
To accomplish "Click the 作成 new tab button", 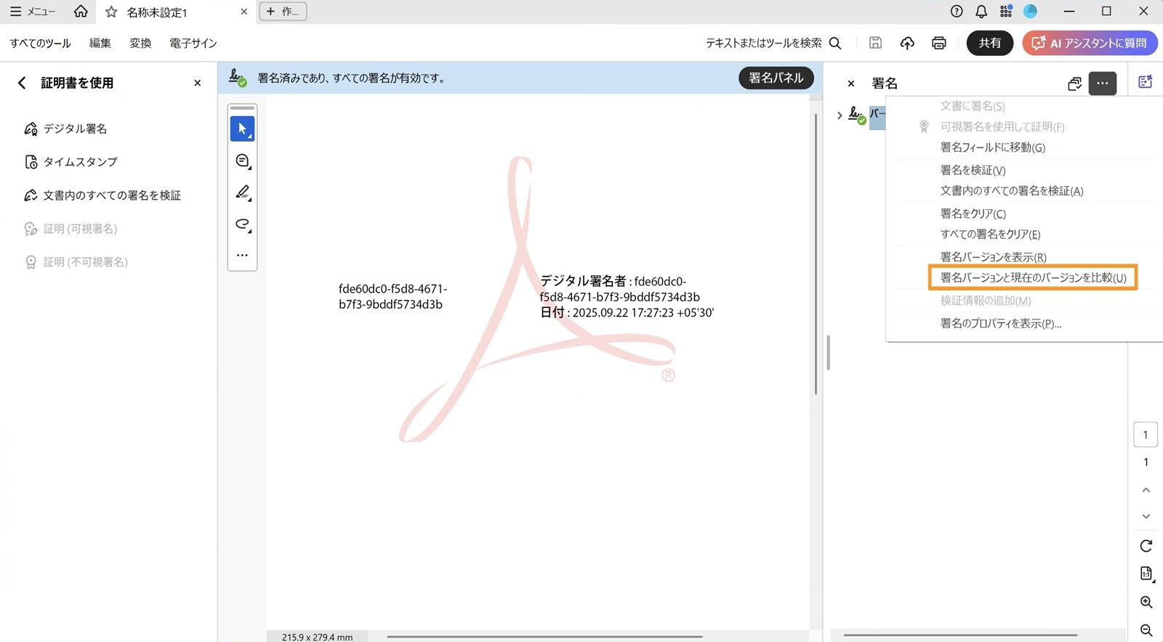I will coord(283,12).
